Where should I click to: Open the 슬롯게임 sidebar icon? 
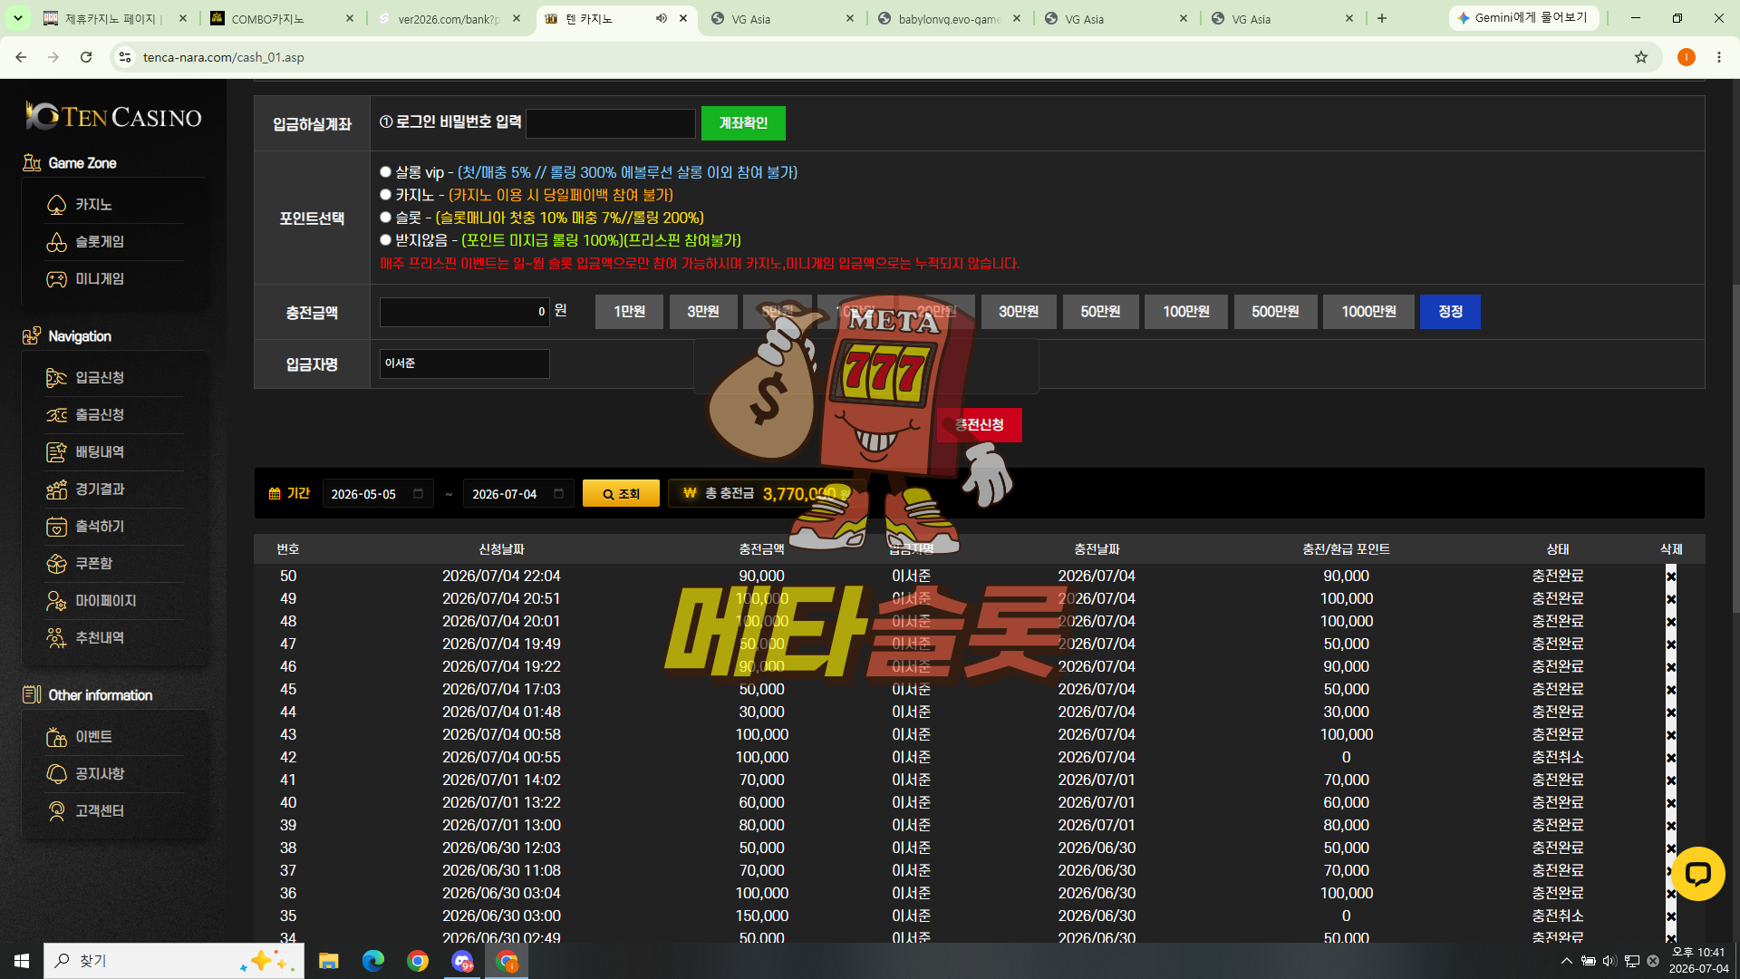point(56,242)
